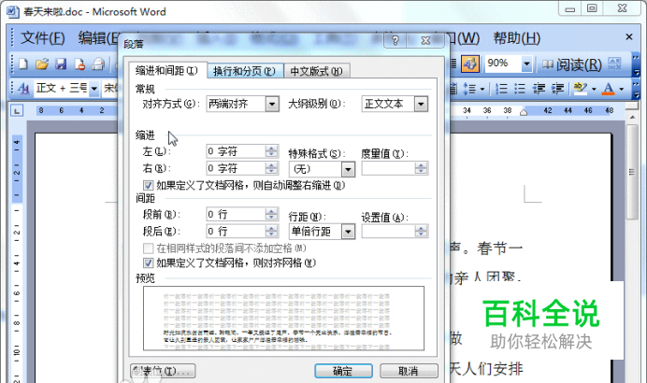This screenshot has width=647, height=383.
Task: Close the document with menu bar X
Action: (629, 37)
